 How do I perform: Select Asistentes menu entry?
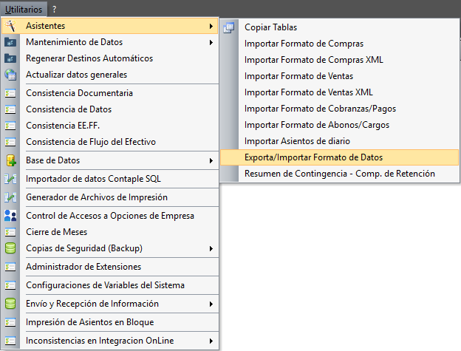click(110, 26)
